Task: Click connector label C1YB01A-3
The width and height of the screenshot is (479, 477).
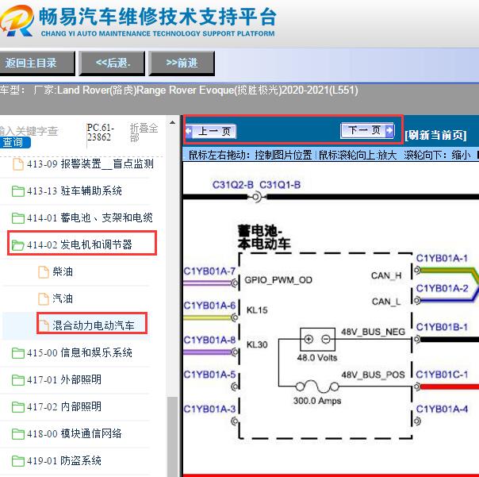Action: coord(209,409)
